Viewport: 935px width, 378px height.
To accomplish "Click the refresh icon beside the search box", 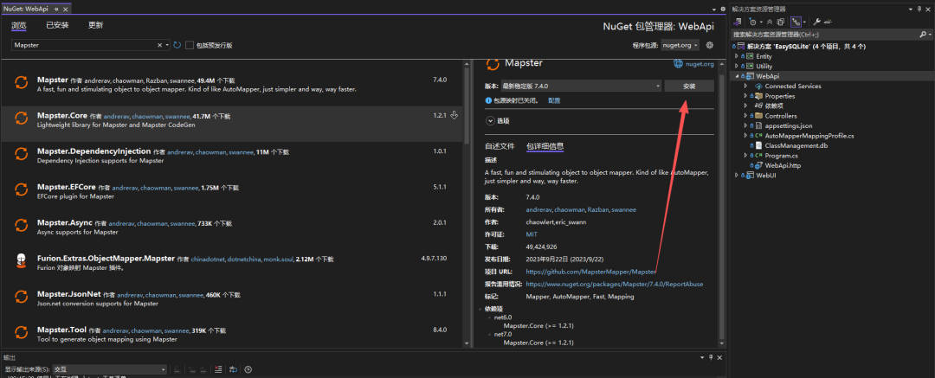I will [x=177, y=45].
